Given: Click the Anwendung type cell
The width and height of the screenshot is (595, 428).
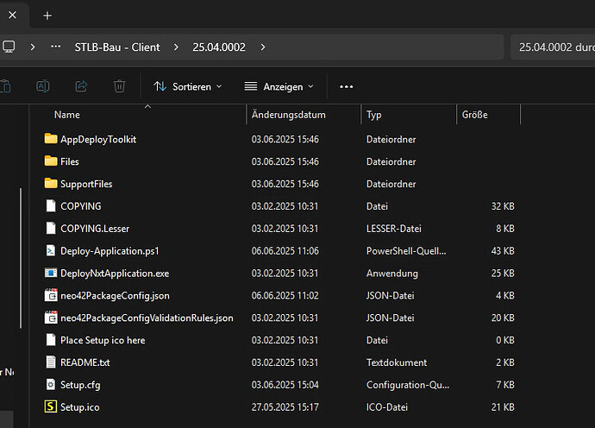Looking at the screenshot, I should (392, 274).
